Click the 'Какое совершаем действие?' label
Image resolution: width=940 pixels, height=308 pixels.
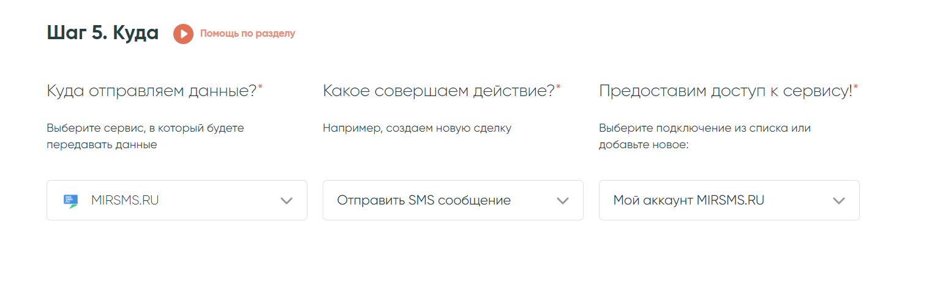pos(438,91)
